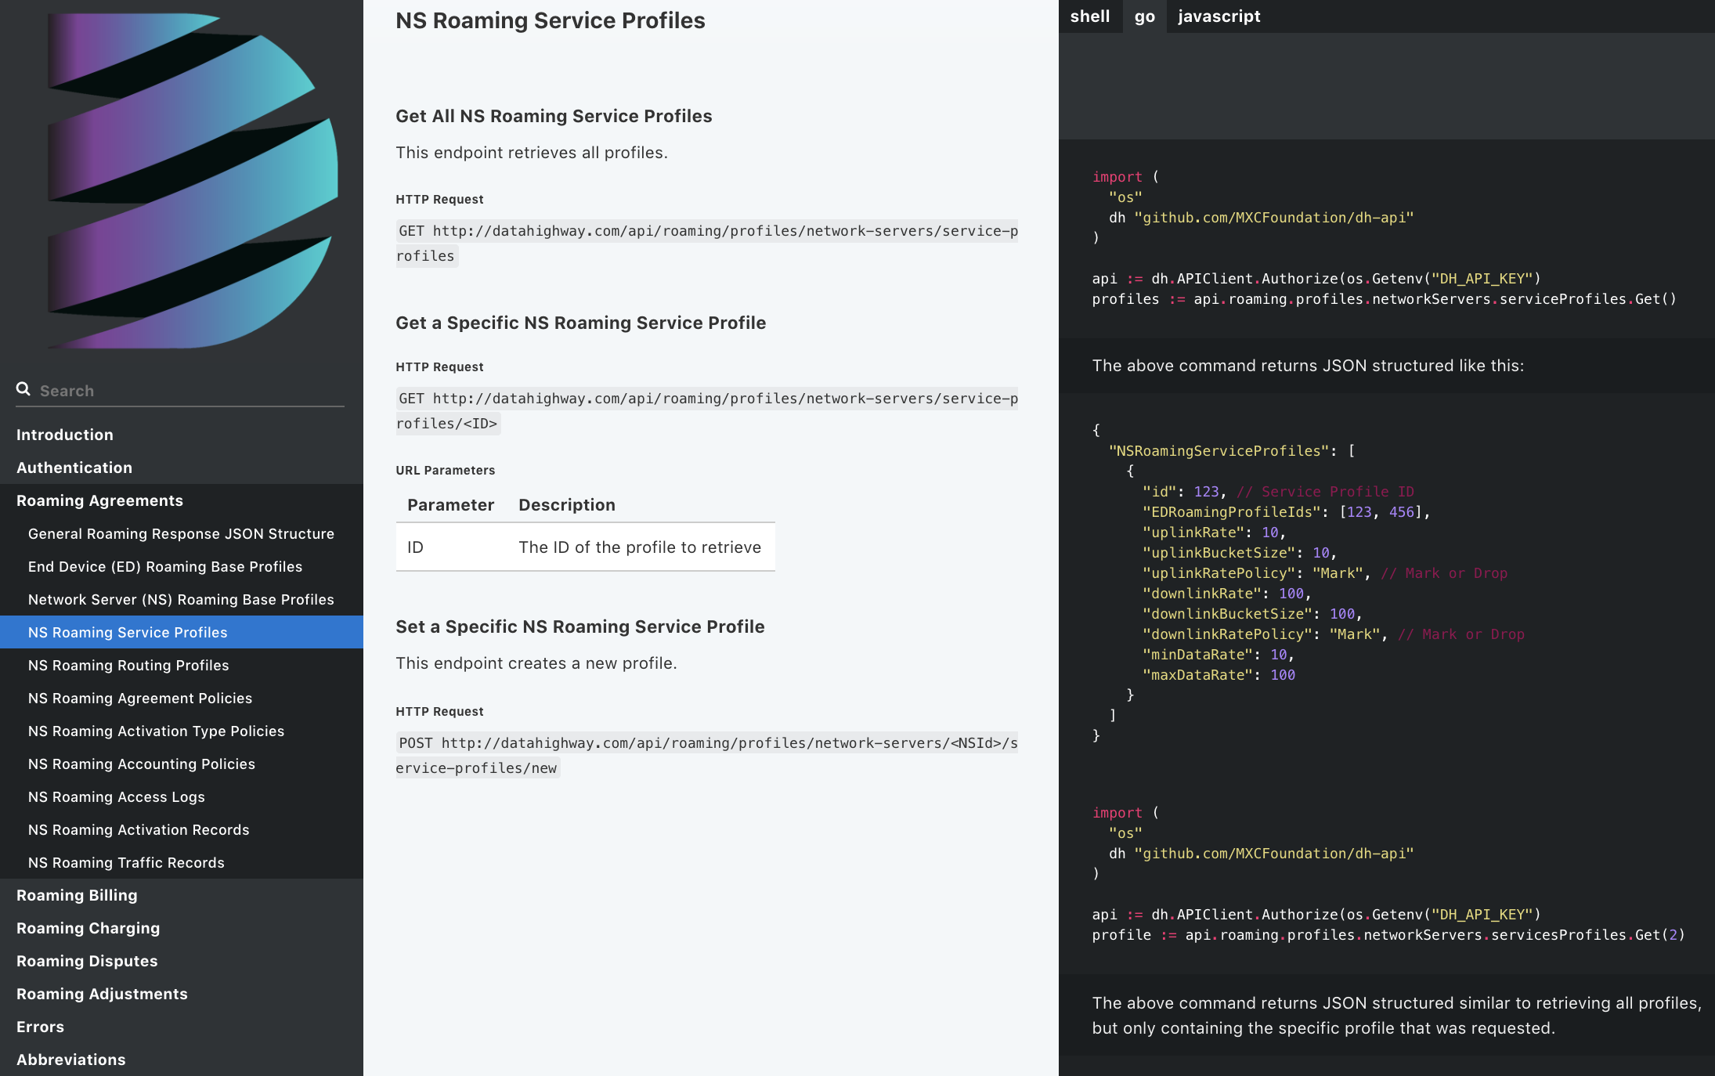Collapse the Roaming Agreements section
This screenshot has width=1715, height=1076.
[x=99, y=500]
